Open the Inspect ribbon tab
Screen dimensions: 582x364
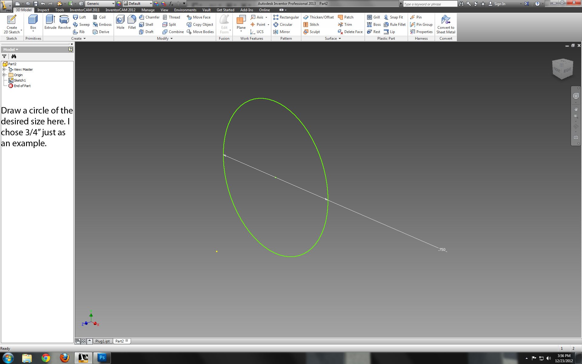tap(43, 10)
